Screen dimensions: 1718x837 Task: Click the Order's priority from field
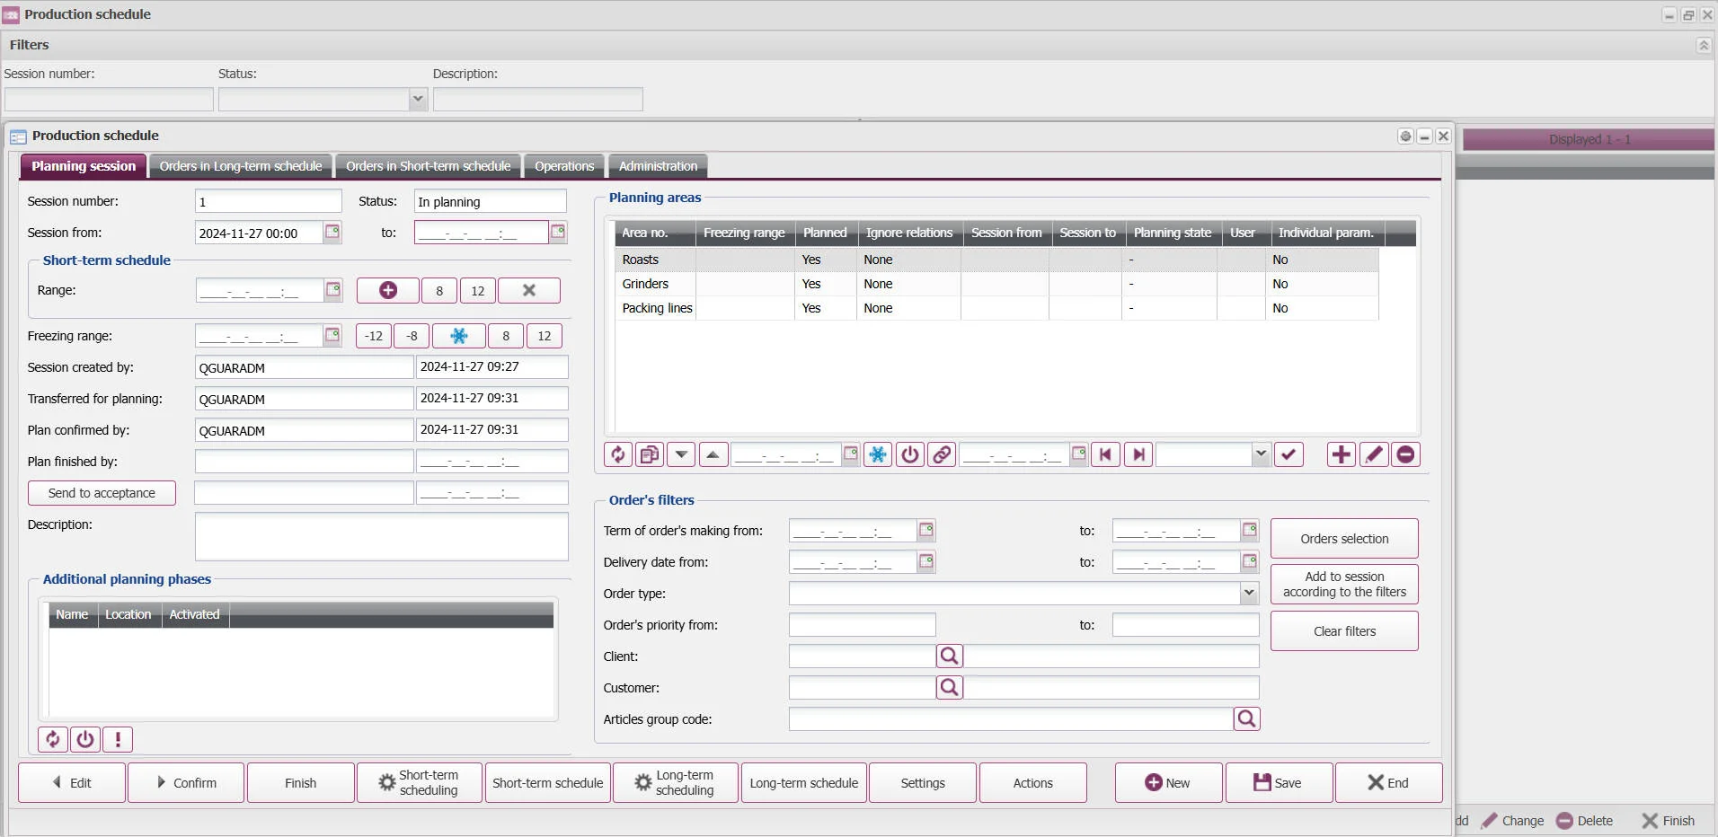pyautogui.click(x=862, y=624)
